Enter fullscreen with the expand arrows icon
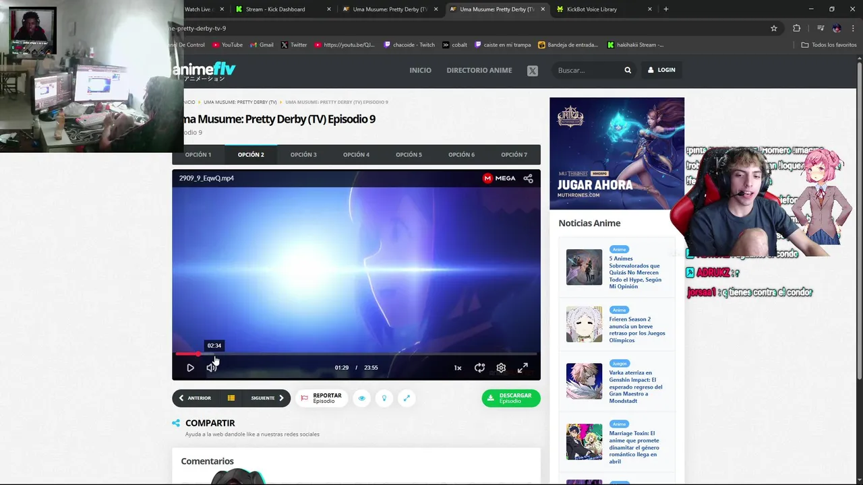Image resolution: width=863 pixels, height=485 pixels. [x=523, y=368]
